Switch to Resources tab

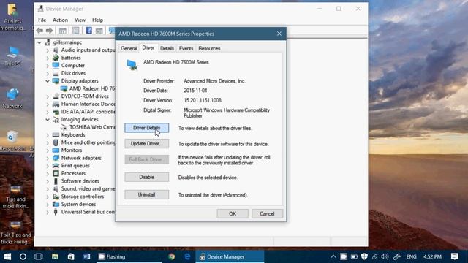(209, 48)
